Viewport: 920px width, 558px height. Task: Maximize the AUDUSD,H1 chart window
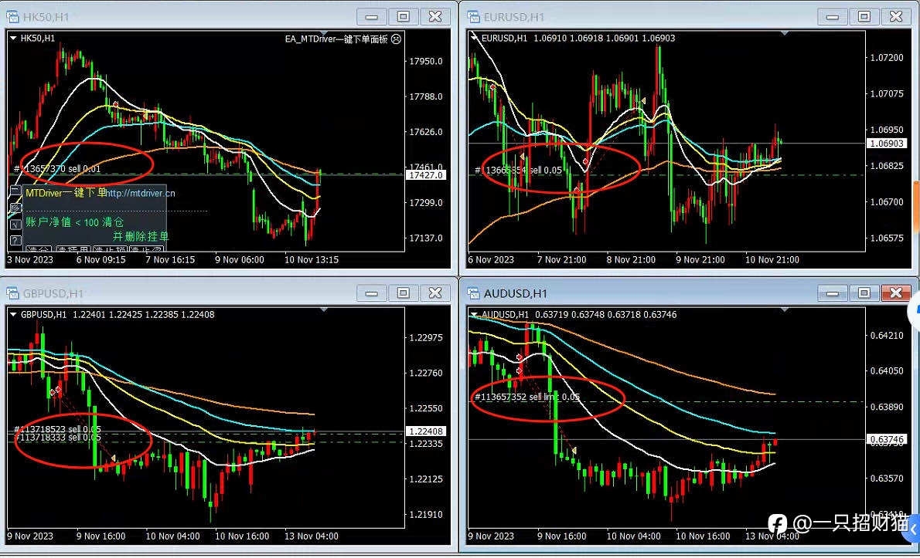point(864,293)
